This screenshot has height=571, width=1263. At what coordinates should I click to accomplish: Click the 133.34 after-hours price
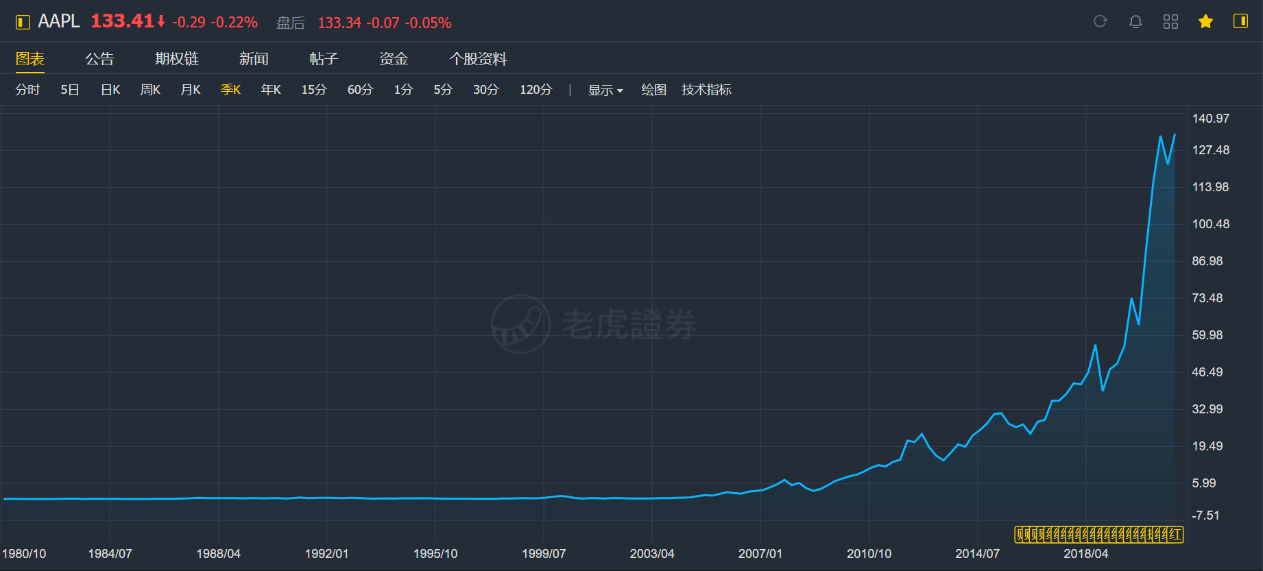tap(339, 23)
